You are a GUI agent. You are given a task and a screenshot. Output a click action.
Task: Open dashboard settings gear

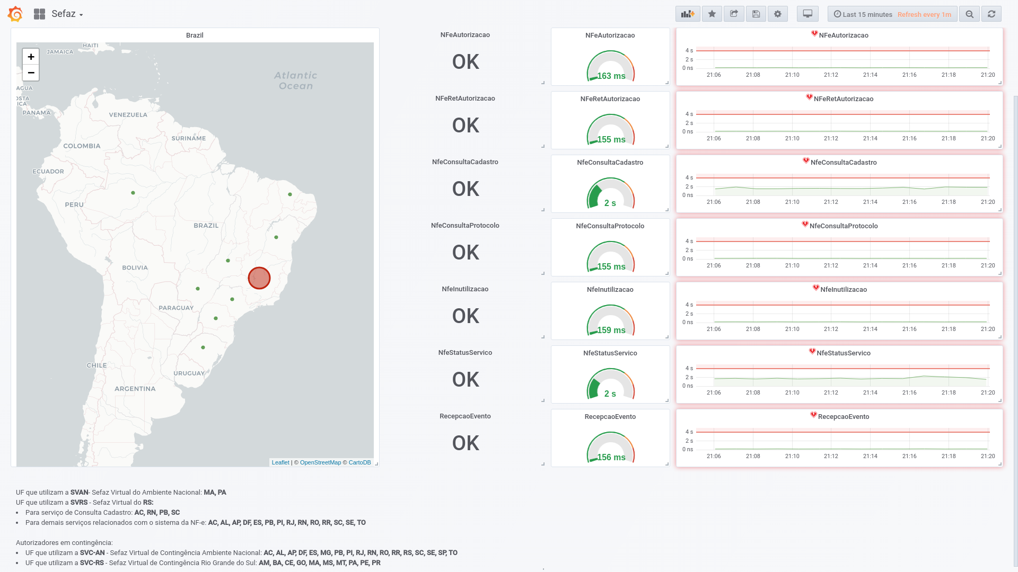pyautogui.click(x=778, y=14)
